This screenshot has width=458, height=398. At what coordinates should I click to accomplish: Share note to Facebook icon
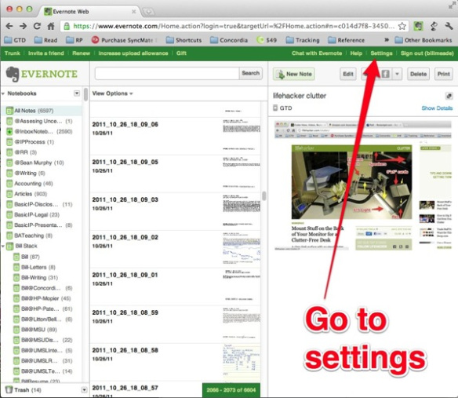(x=386, y=74)
